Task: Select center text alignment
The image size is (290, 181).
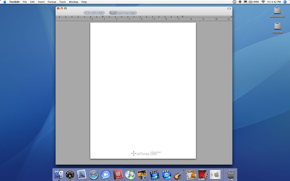Action: coord(120,13)
